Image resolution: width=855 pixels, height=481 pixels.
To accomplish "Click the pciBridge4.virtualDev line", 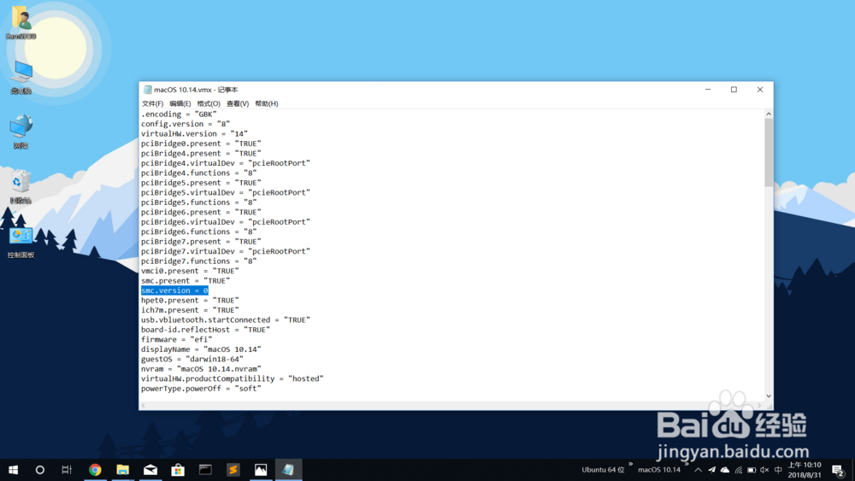I will tap(225, 163).
